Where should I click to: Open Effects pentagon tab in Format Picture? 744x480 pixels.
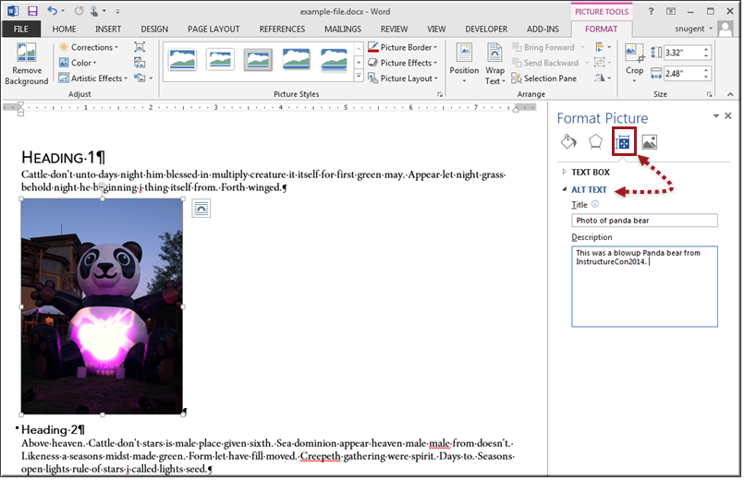[595, 141]
